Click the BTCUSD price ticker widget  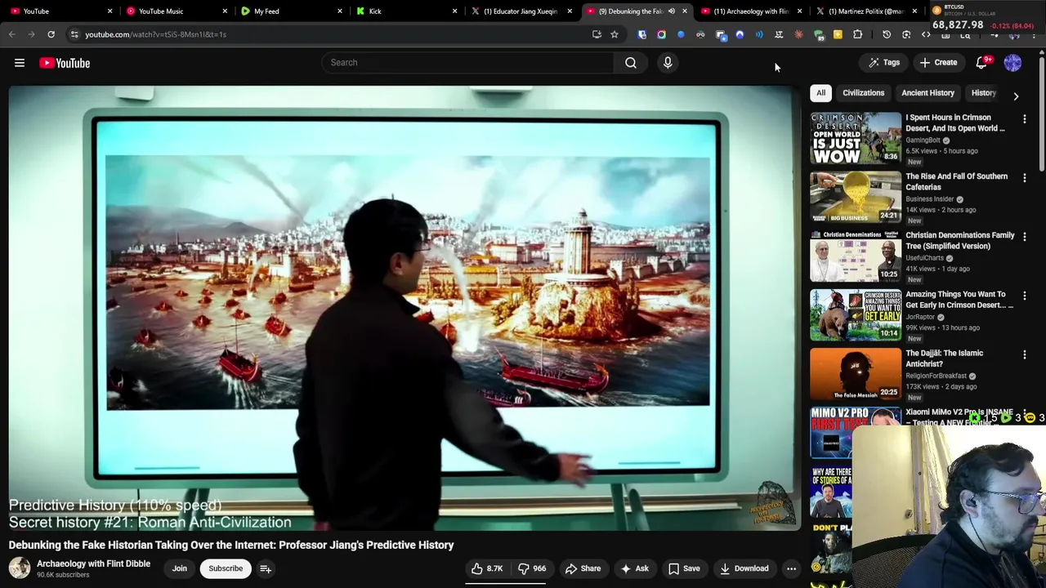point(983,16)
